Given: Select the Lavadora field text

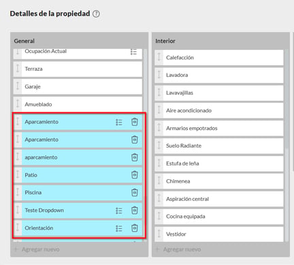Looking at the screenshot, I should pyautogui.click(x=177, y=75).
